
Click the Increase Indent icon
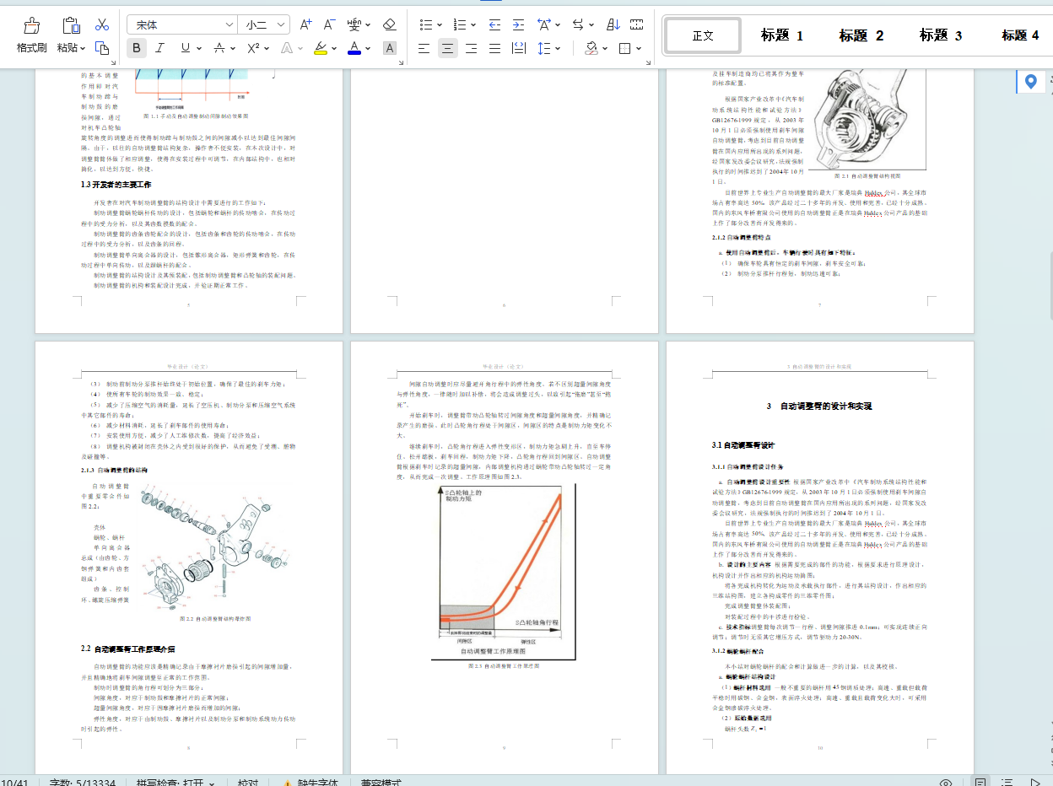(518, 25)
